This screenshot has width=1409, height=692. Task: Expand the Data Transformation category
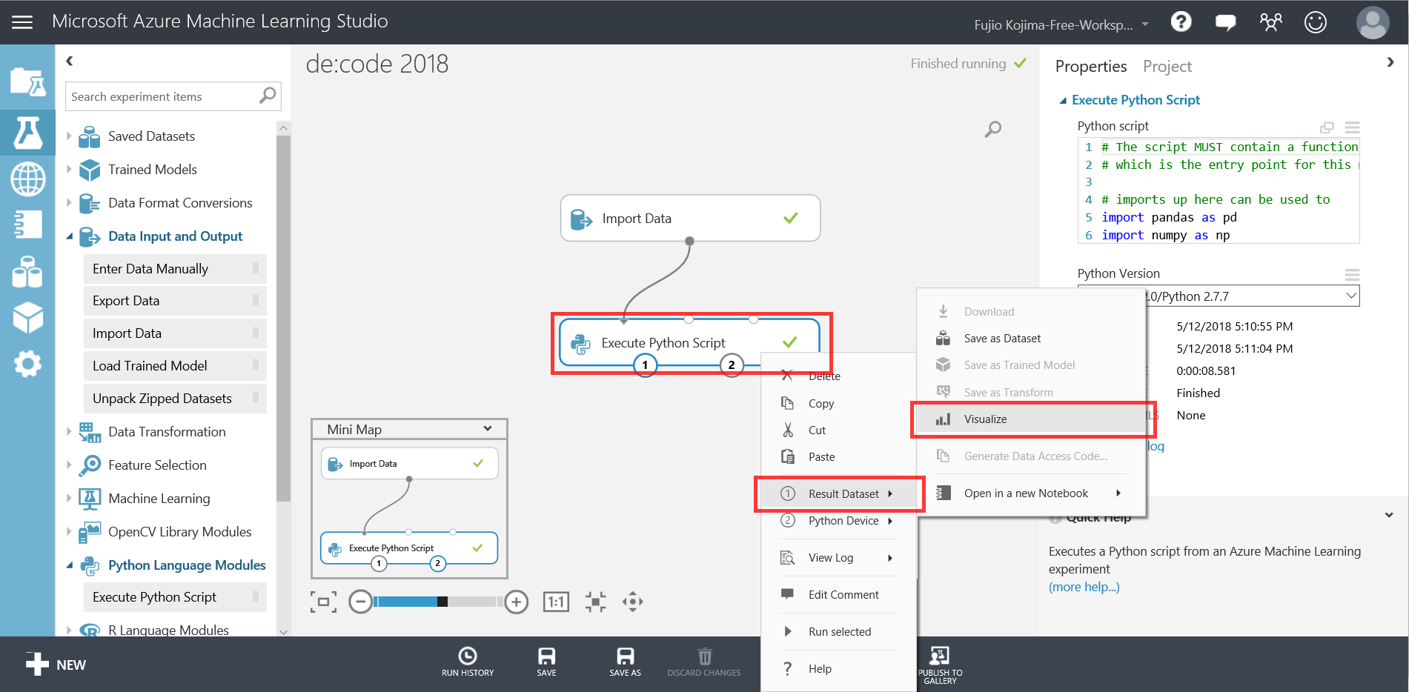[x=69, y=431]
